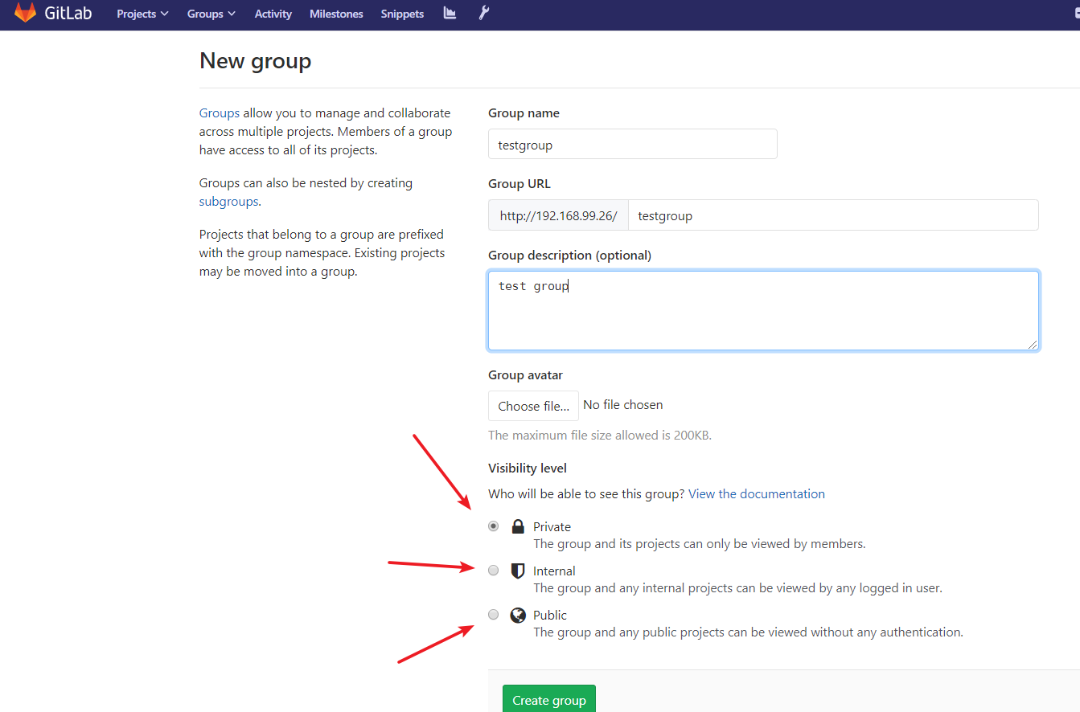This screenshot has width=1080, height=712.
Task: Click the Create group button
Action: click(x=548, y=698)
